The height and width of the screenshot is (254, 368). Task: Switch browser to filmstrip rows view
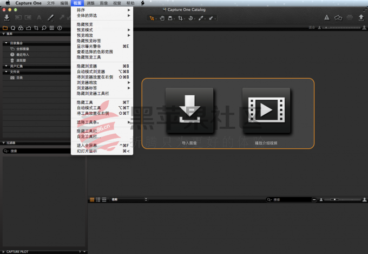click(104, 200)
